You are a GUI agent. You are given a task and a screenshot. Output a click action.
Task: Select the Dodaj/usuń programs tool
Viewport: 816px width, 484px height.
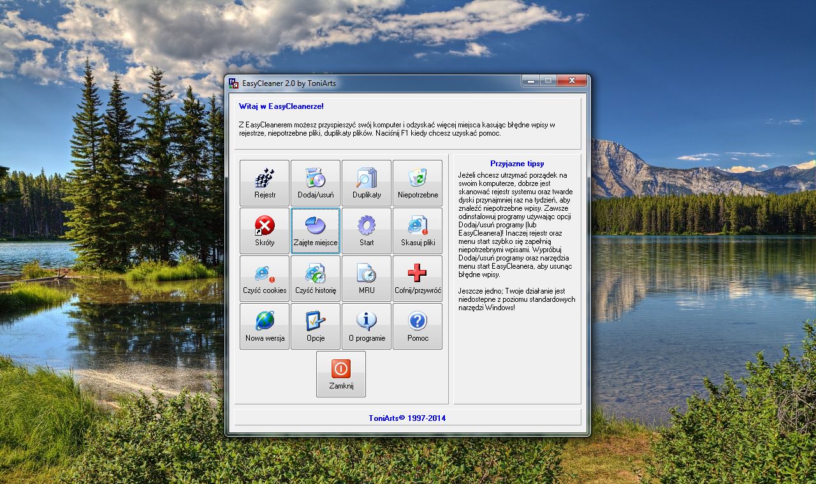316,183
